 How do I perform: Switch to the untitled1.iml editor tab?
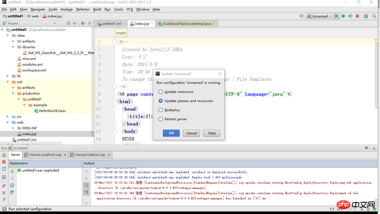[x=111, y=23]
